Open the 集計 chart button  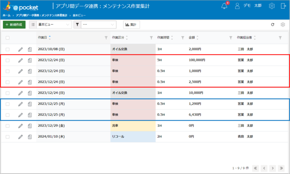coord(131,24)
